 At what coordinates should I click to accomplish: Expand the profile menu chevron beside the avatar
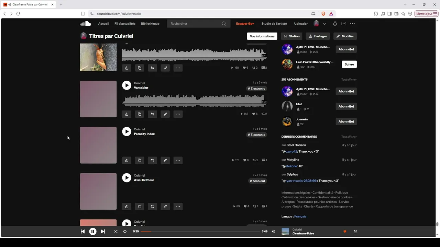324,24
